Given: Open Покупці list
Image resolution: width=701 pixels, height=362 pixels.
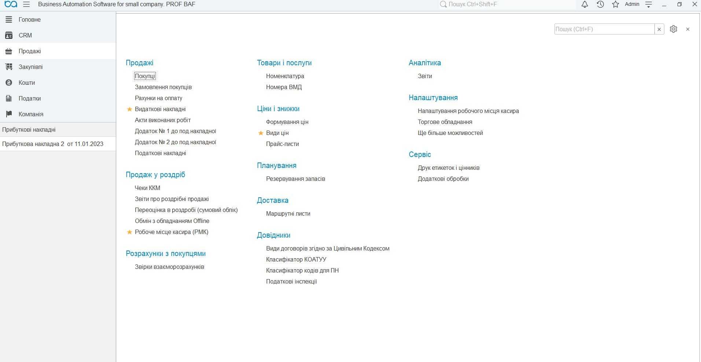Looking at the screenshot, I should pyautogui.click(x=145, y=76).
